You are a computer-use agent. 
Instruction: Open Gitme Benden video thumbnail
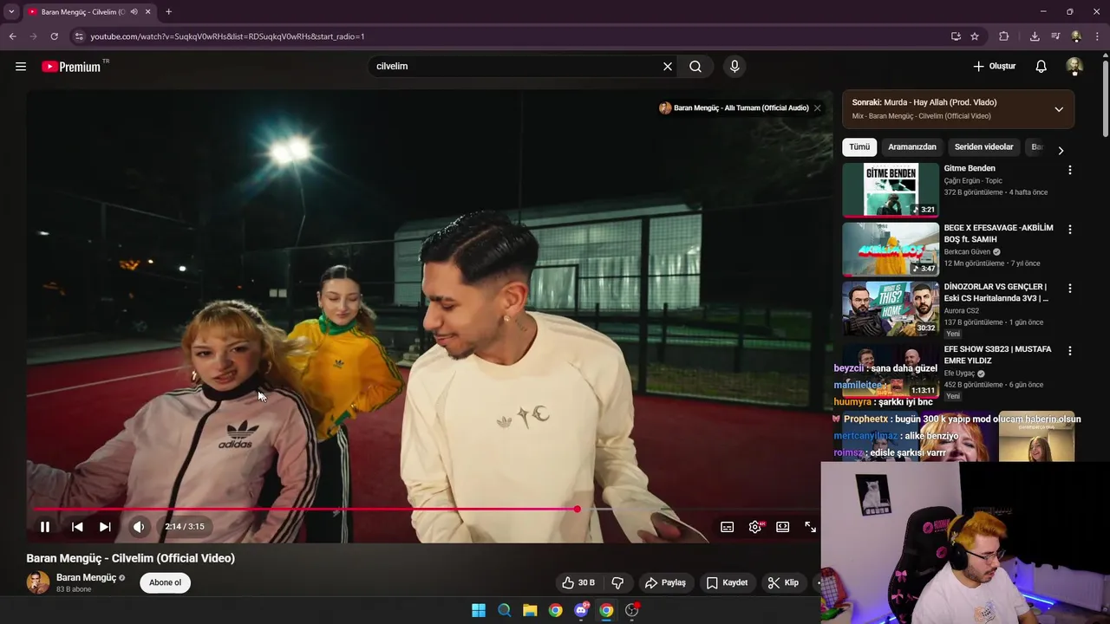click(891, 190)
